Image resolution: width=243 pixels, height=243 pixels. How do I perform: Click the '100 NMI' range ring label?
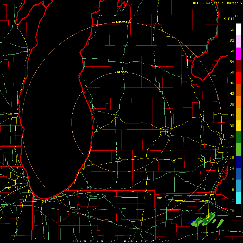122,22
